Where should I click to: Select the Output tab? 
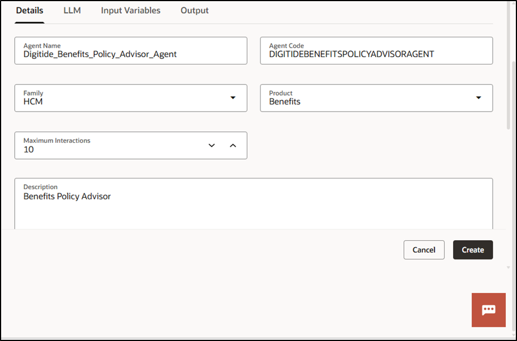(x=195, y=11)
